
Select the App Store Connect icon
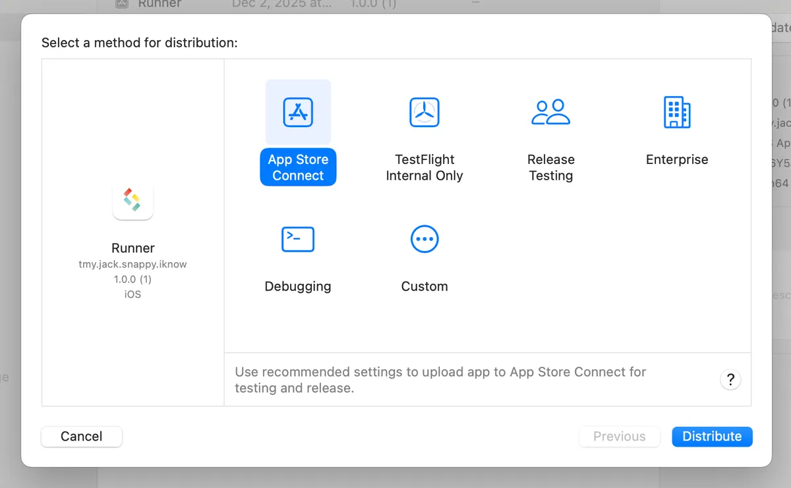[x=298, y=112]
